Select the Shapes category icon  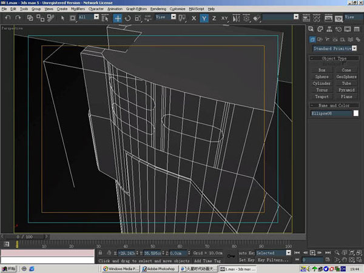(318, 39)
